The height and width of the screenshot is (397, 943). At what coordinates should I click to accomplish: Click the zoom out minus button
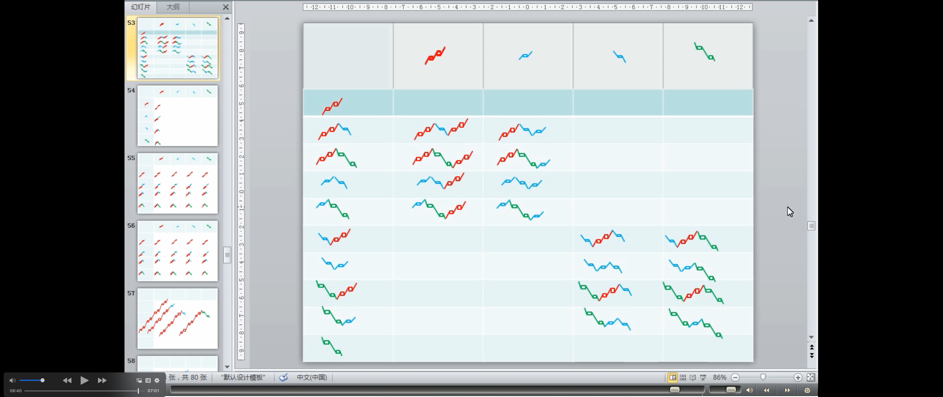coord(735,378)
